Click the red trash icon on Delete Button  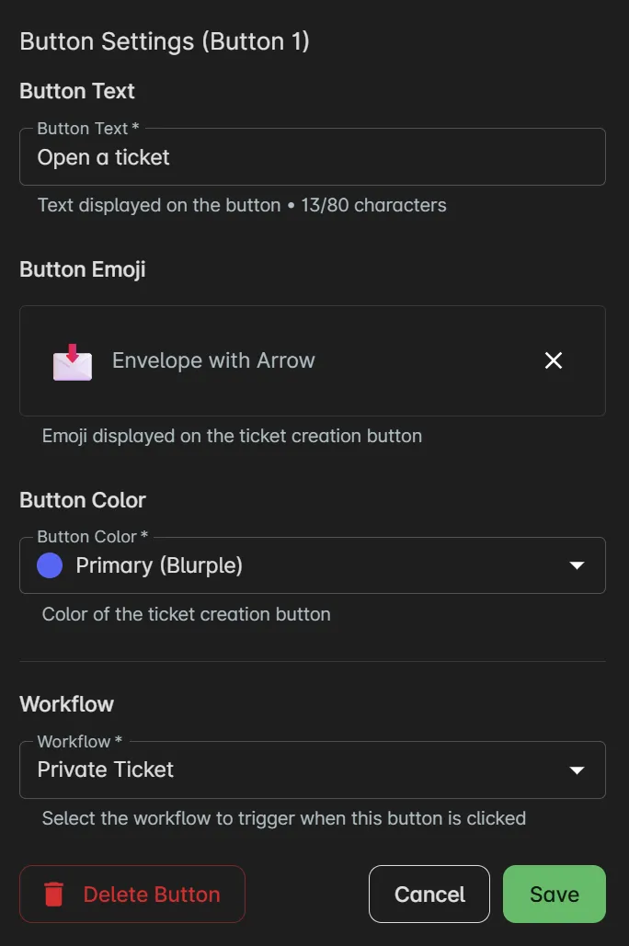click(55, 893)
